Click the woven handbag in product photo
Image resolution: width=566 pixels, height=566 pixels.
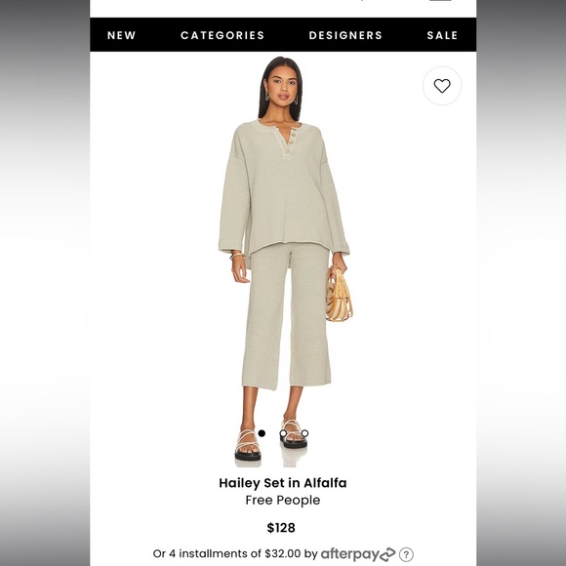(x=339, y=296)
